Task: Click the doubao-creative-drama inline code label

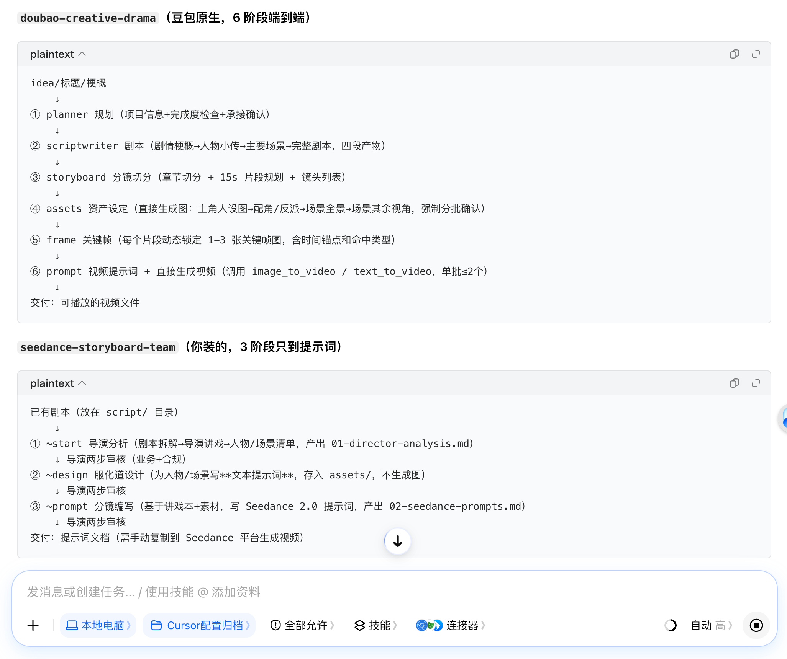Action: tap(88, 18)
